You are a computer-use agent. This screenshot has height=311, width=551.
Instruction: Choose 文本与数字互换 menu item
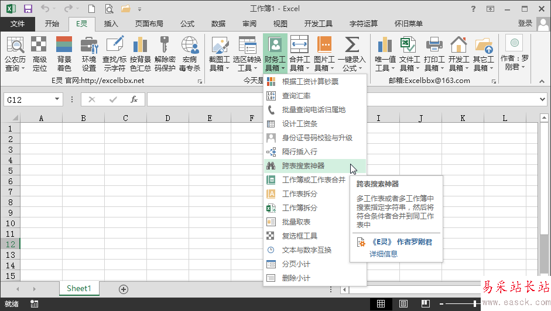click(x=306, y=250)
